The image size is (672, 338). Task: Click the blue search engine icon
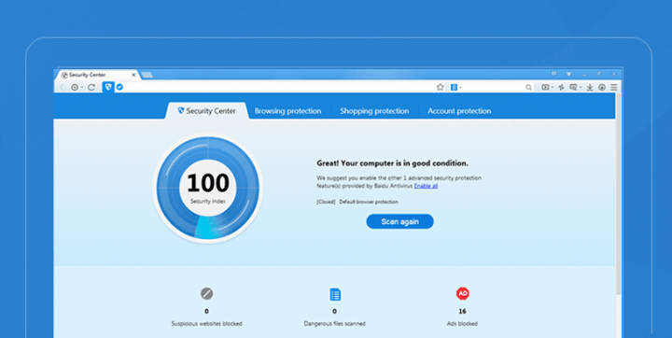coord(454,87)
